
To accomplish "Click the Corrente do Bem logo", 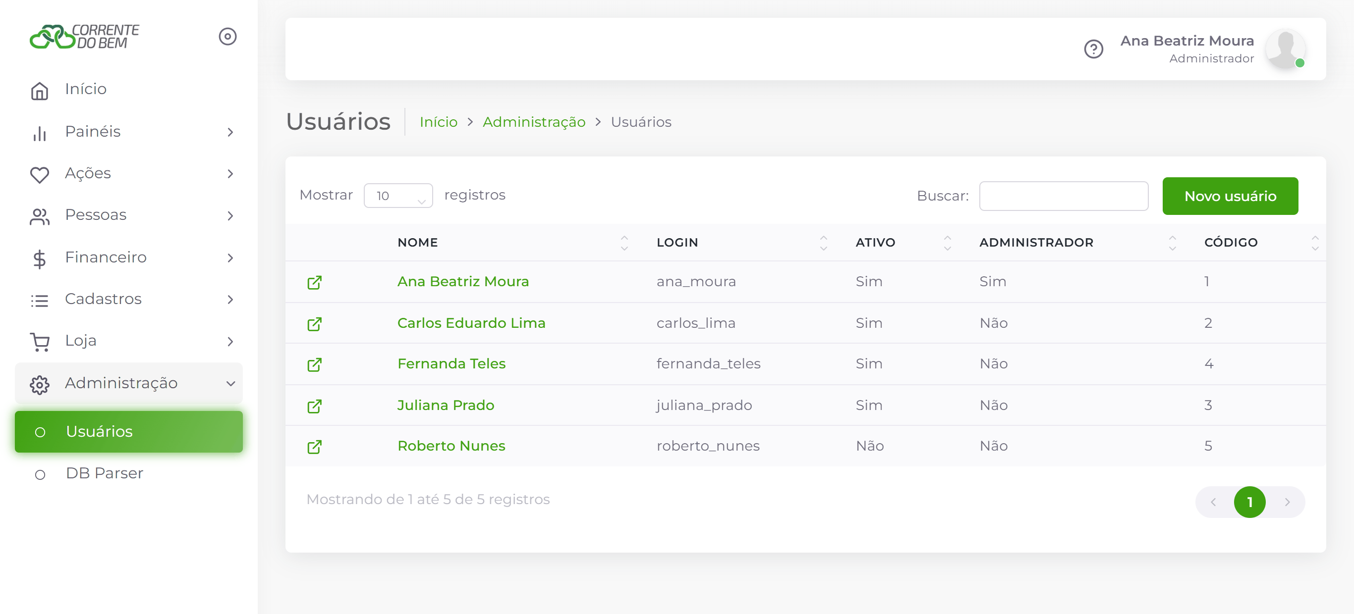I will tap(84, 37).
